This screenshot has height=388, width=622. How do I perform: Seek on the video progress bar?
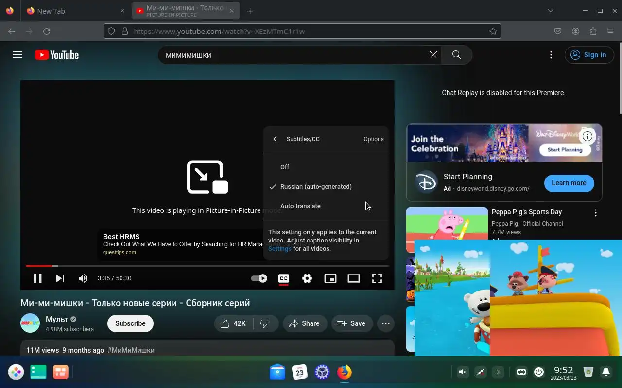point(207,266)
